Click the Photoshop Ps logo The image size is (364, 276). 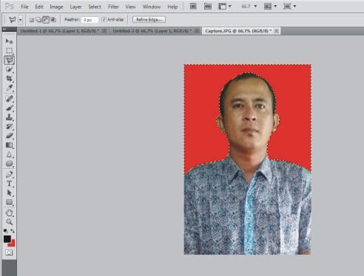[x=10, y=6]
